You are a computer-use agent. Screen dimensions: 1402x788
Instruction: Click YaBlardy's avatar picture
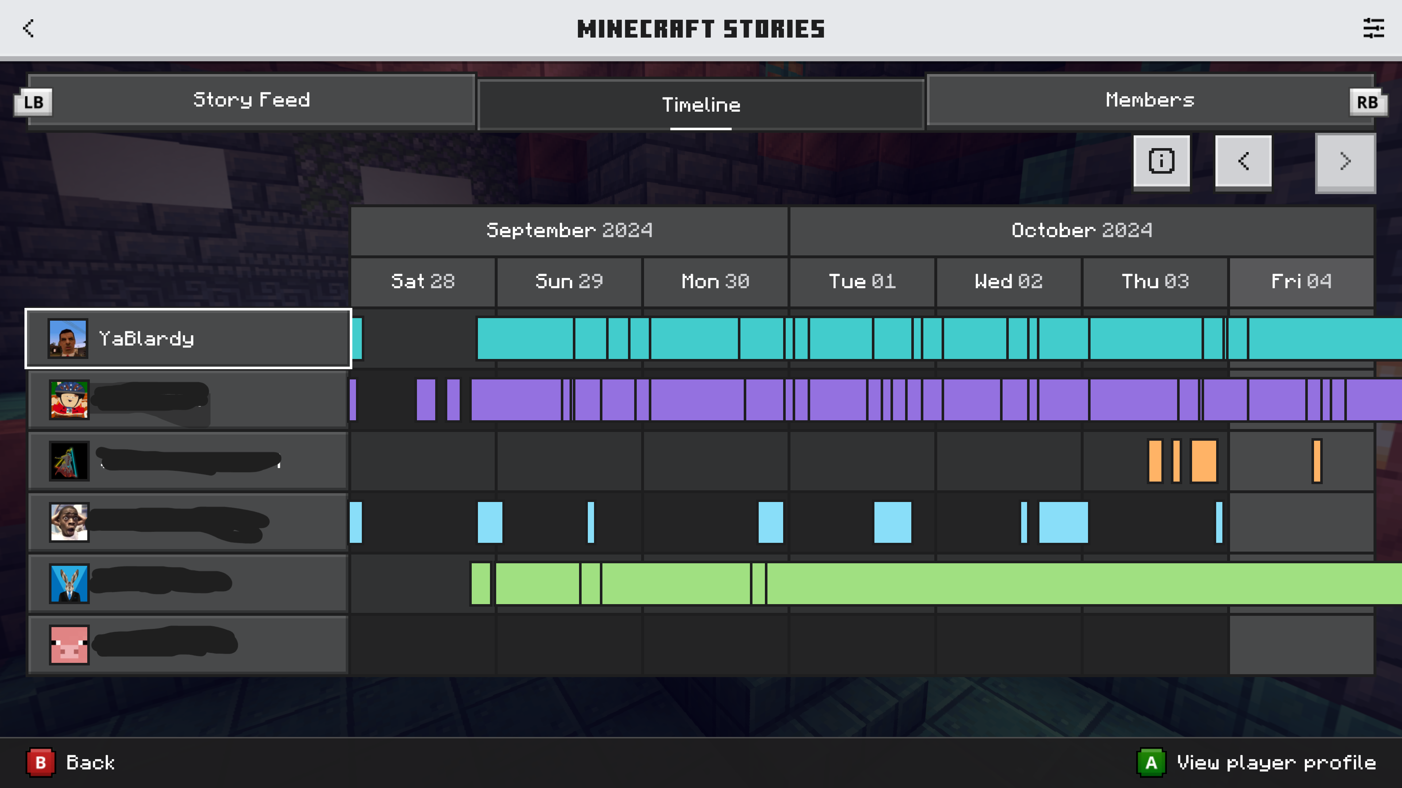[x=68, y=338]
